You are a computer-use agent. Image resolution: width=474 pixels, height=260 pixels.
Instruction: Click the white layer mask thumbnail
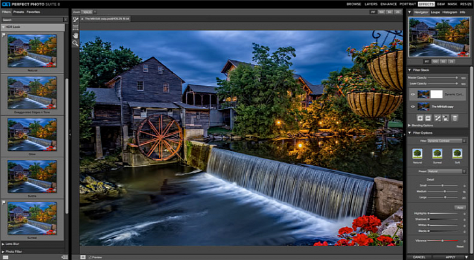pos(436,94)
